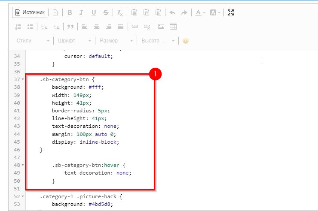
Task: Click the insert image icon
Action: pyautogui.click(x=161, y=27)
